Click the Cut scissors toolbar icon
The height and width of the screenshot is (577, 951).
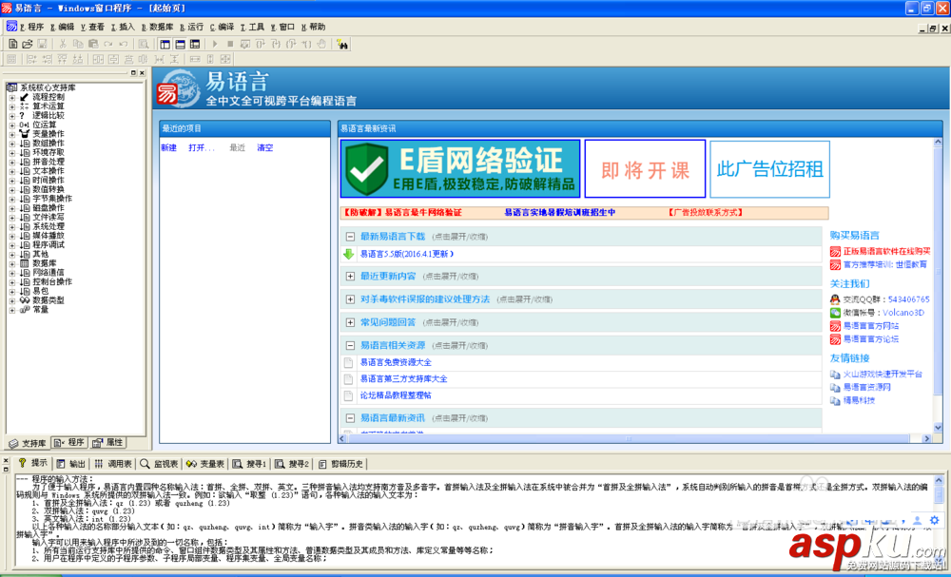pos(63,45)
